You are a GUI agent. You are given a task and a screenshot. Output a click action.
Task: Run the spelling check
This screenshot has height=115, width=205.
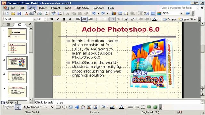point(53,13)
